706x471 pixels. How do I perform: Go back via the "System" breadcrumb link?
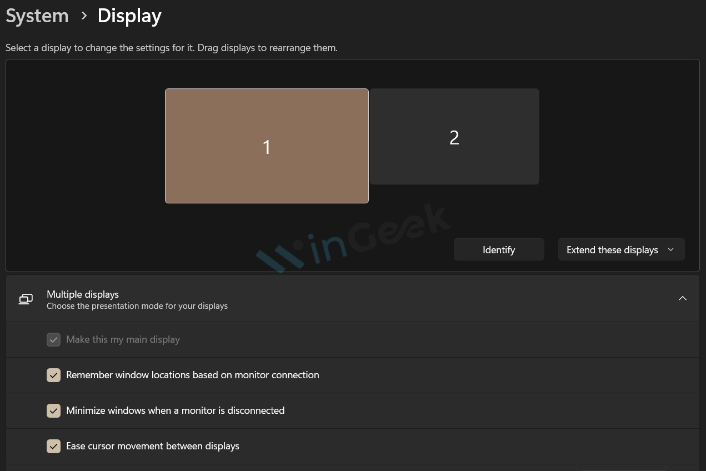[x=37, y=16]
